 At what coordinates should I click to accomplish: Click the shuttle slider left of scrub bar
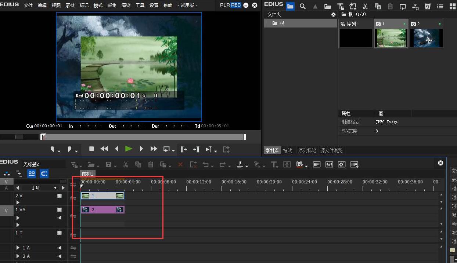(19, 137)
